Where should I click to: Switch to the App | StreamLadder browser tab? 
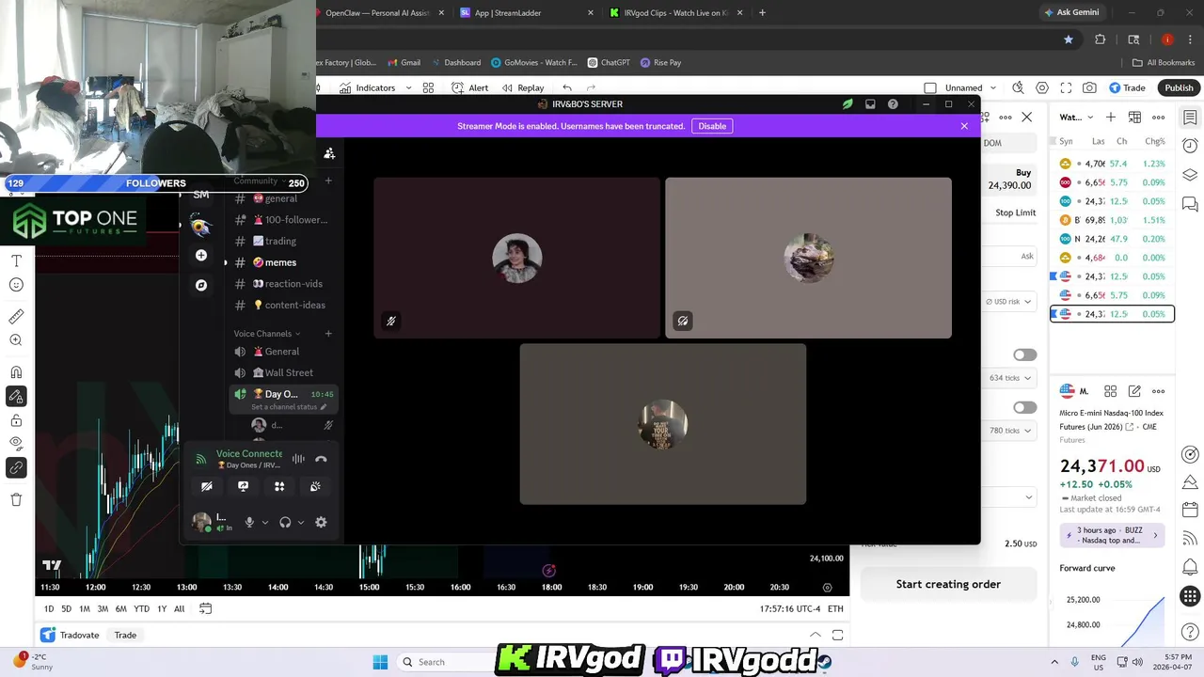[527, 13]
